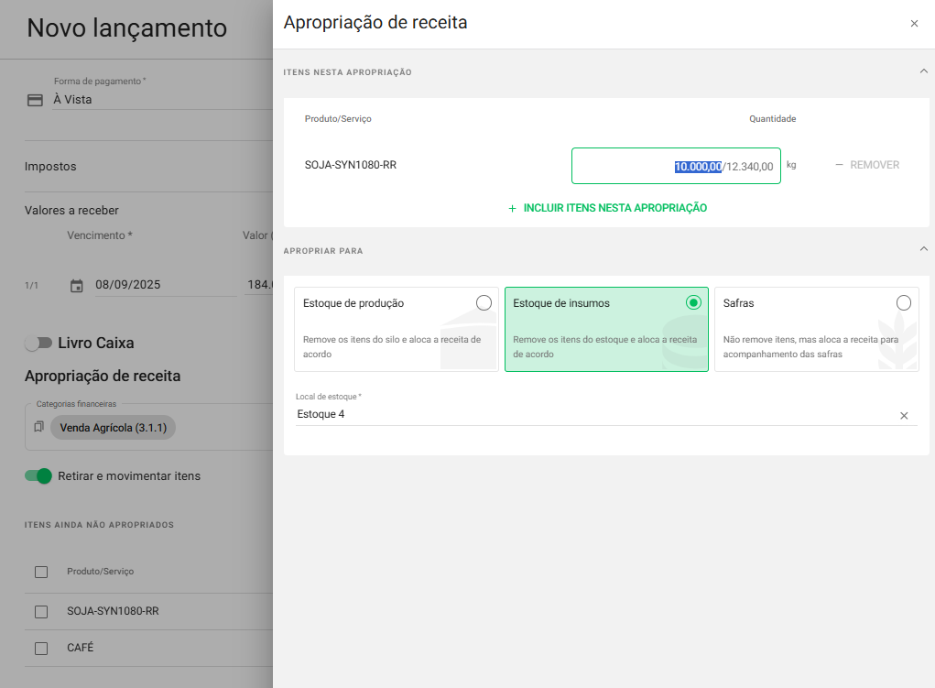
Task: Click Incluir itens nesta apropriação
Action: (614, 209)
